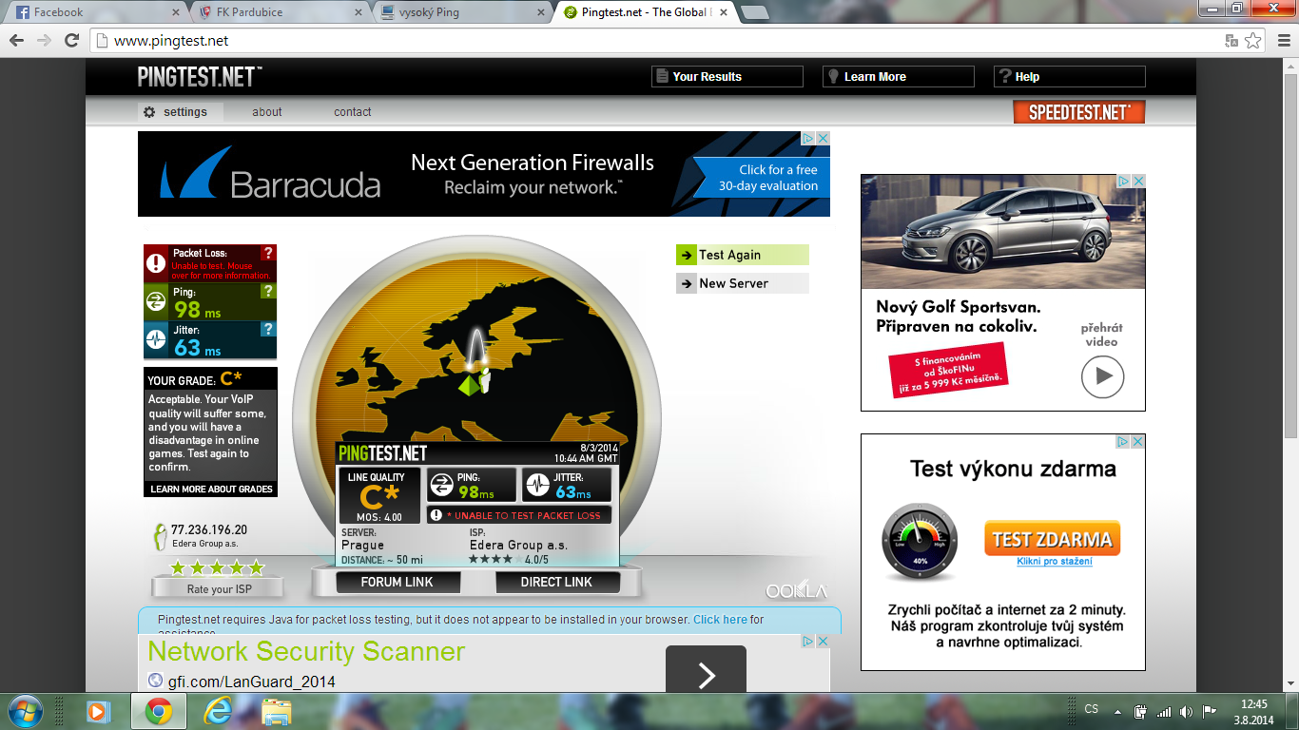This screenshot has height=730, width=1299.
Task: Click the Packet Loss warning icon
Action: (156, 263)
